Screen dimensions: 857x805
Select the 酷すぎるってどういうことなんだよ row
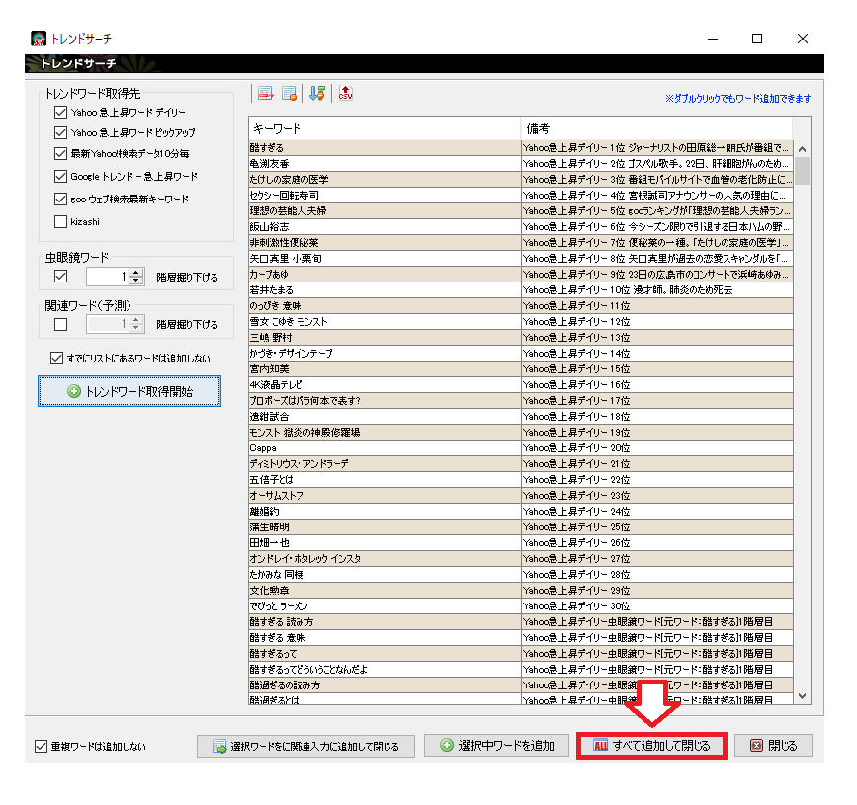point(521,671)
